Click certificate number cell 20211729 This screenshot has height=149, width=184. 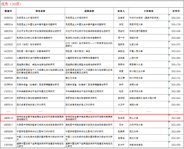click(x=176, y=24)
